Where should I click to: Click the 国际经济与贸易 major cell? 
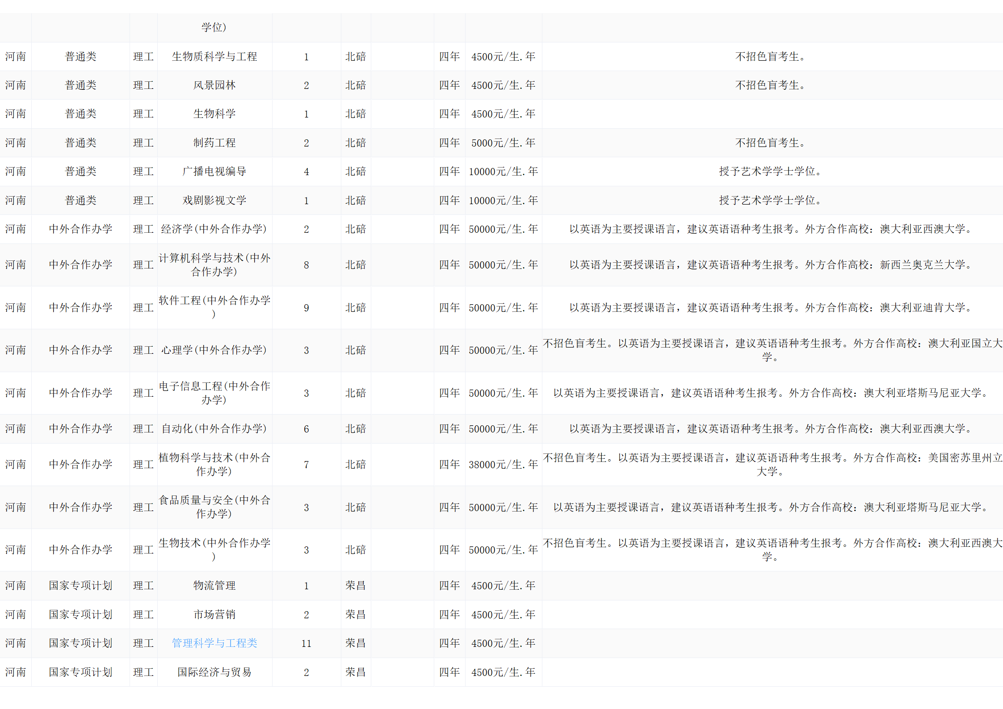(214, 672)
